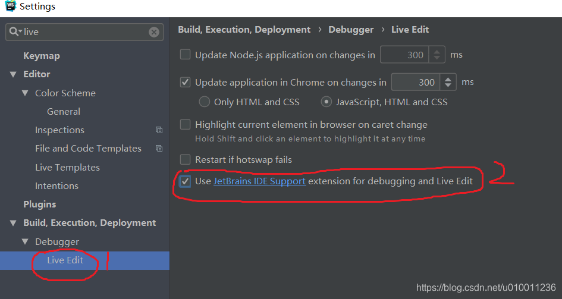Viewport: 562px width, 299px height.
Task: Clear the settings search text
Action: click(x=154, y=32)
